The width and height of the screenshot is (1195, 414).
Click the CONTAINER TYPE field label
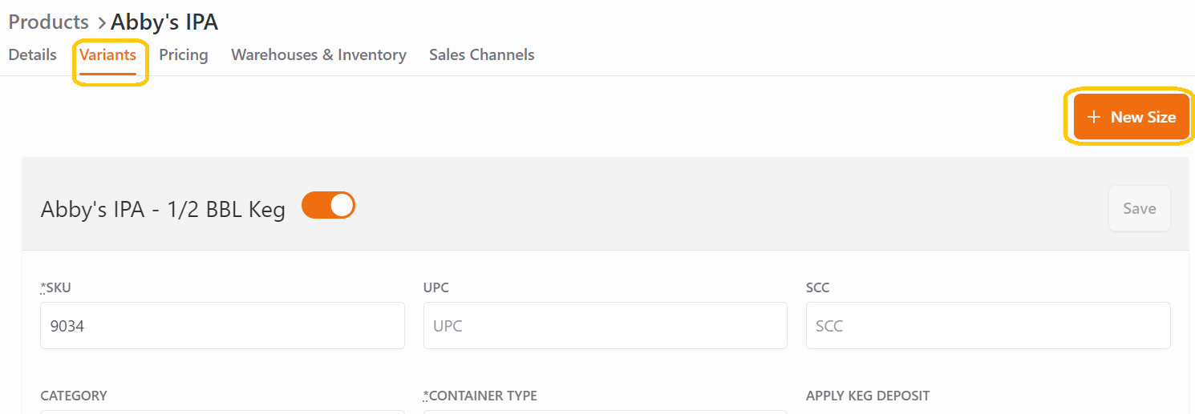point(480,396)
